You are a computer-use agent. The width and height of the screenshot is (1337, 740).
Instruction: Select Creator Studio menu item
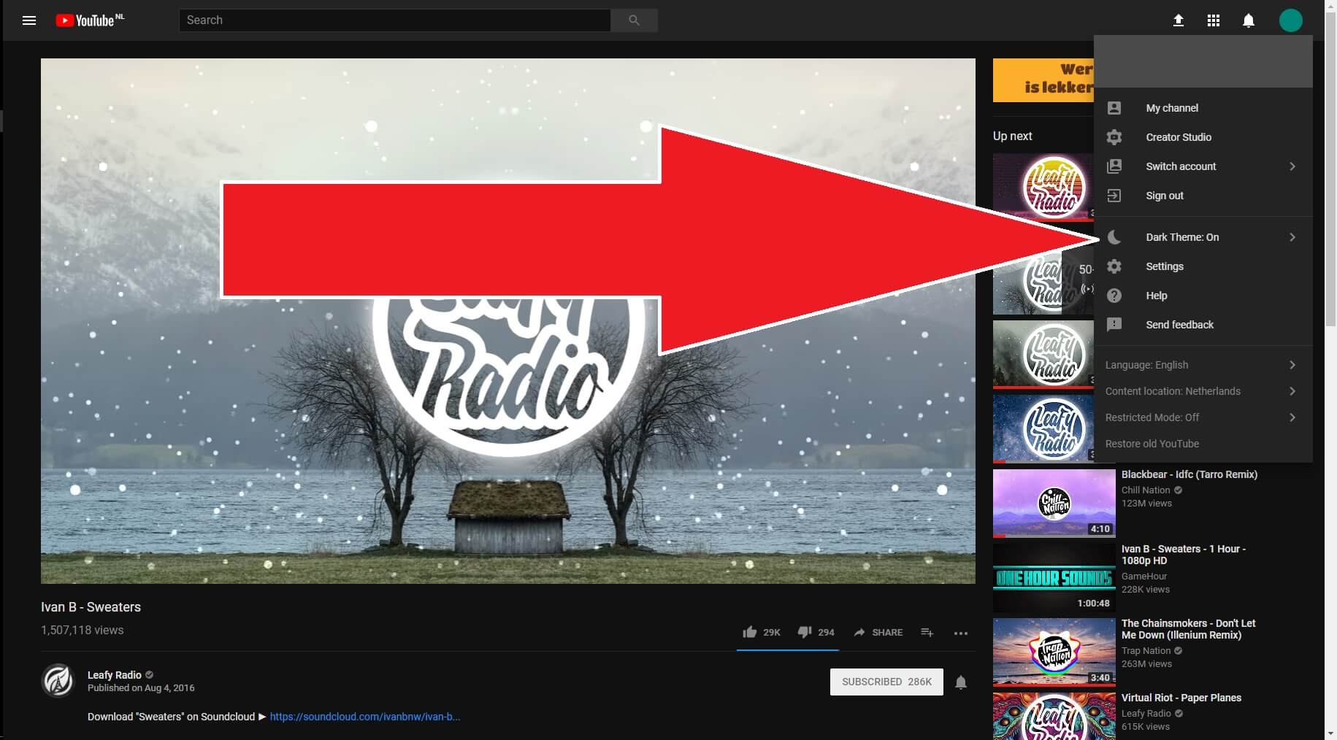click(1203, 137)
